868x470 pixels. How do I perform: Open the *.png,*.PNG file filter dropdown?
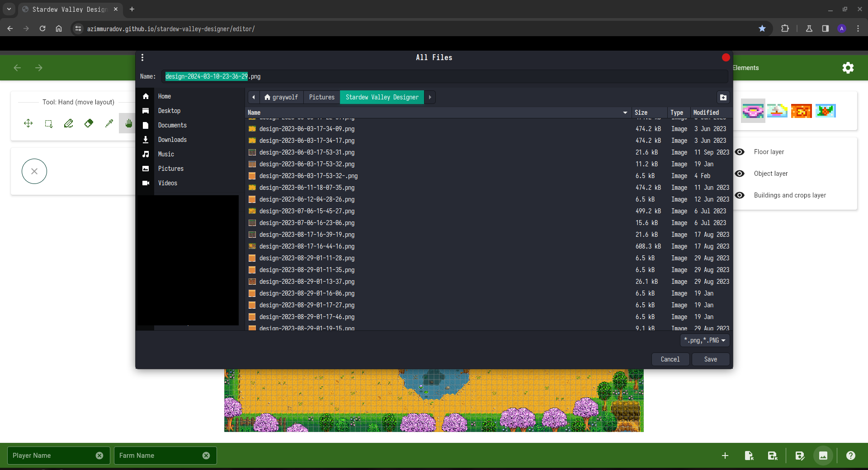point(705,340)
